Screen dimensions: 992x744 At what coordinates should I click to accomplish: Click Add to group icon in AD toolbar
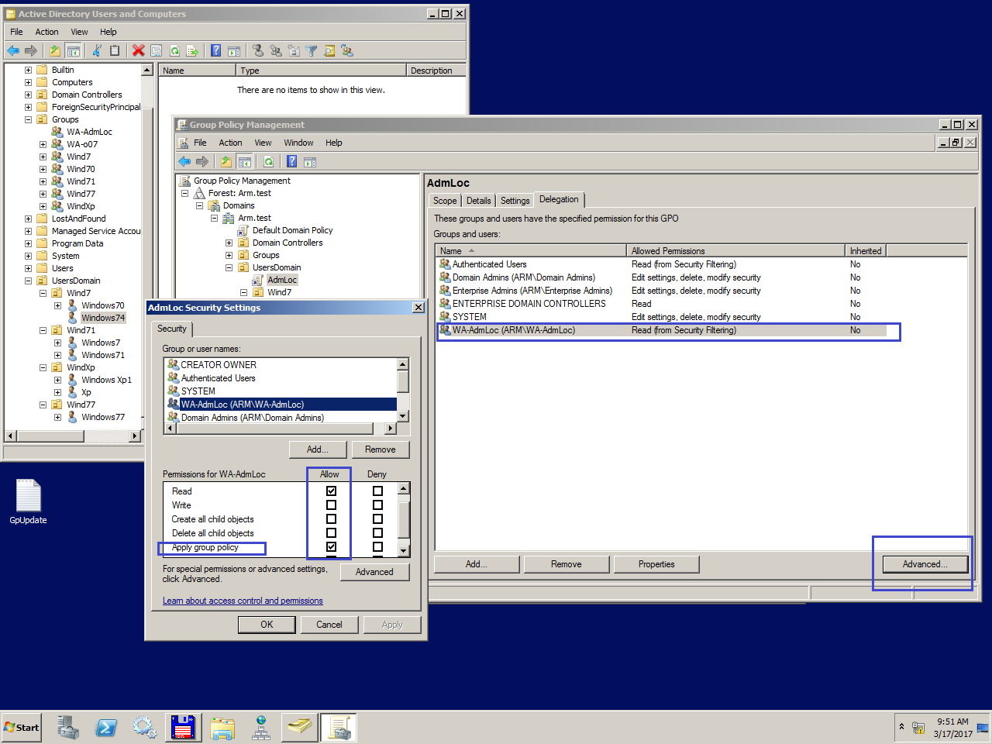coord(347,50)
